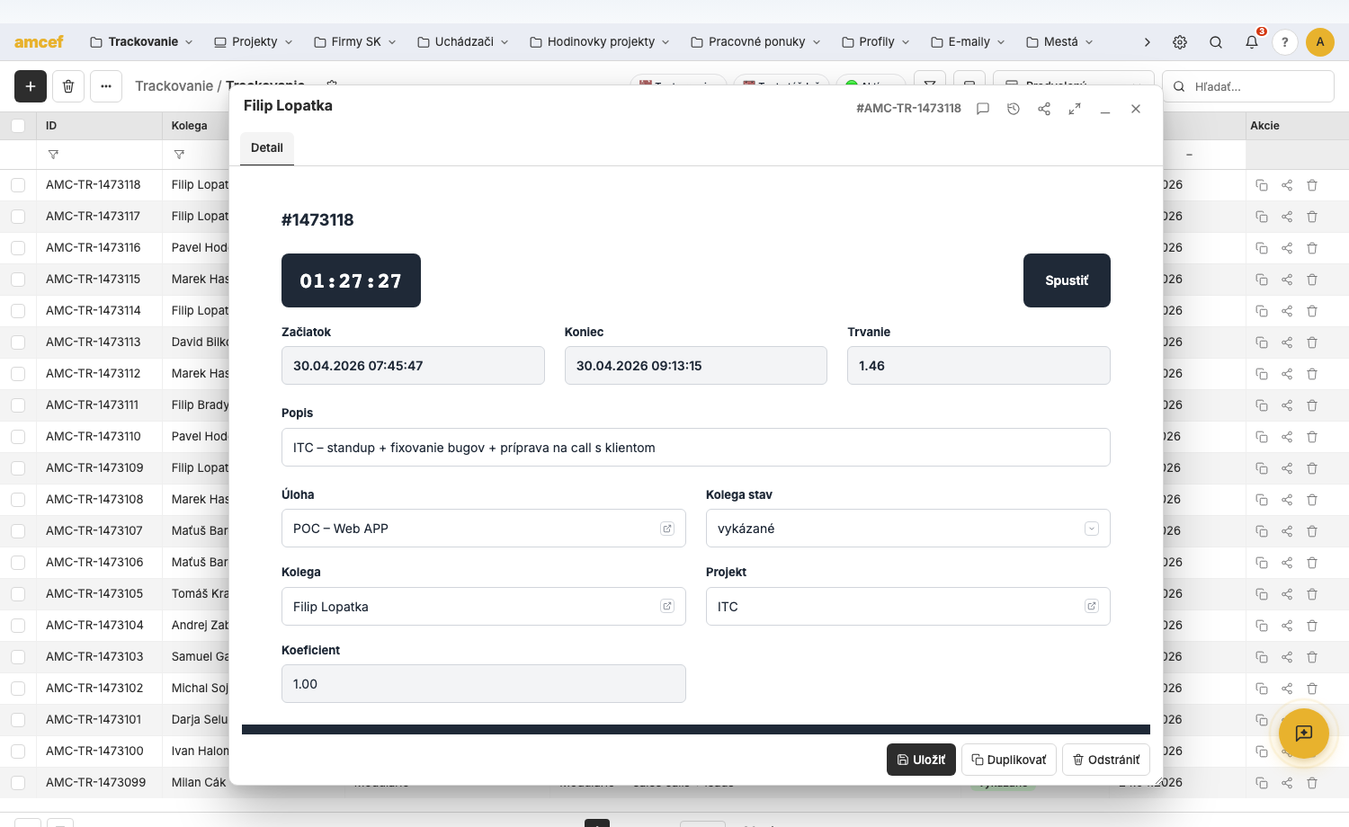1349x827 pixels.
Task: Switch to the Detail tab
Action: (x=267, y=148)
